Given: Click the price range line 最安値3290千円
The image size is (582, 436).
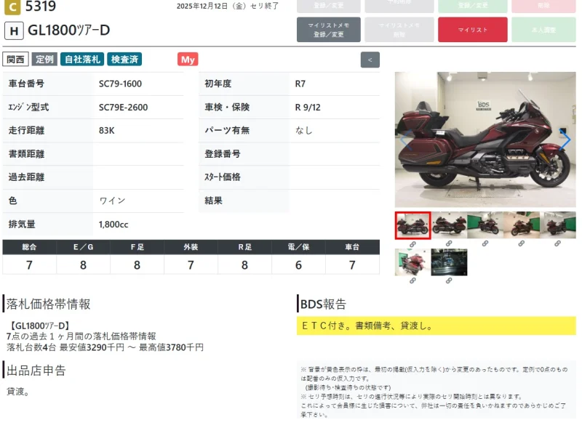Looking at the screenshot, I should point(105,347).
